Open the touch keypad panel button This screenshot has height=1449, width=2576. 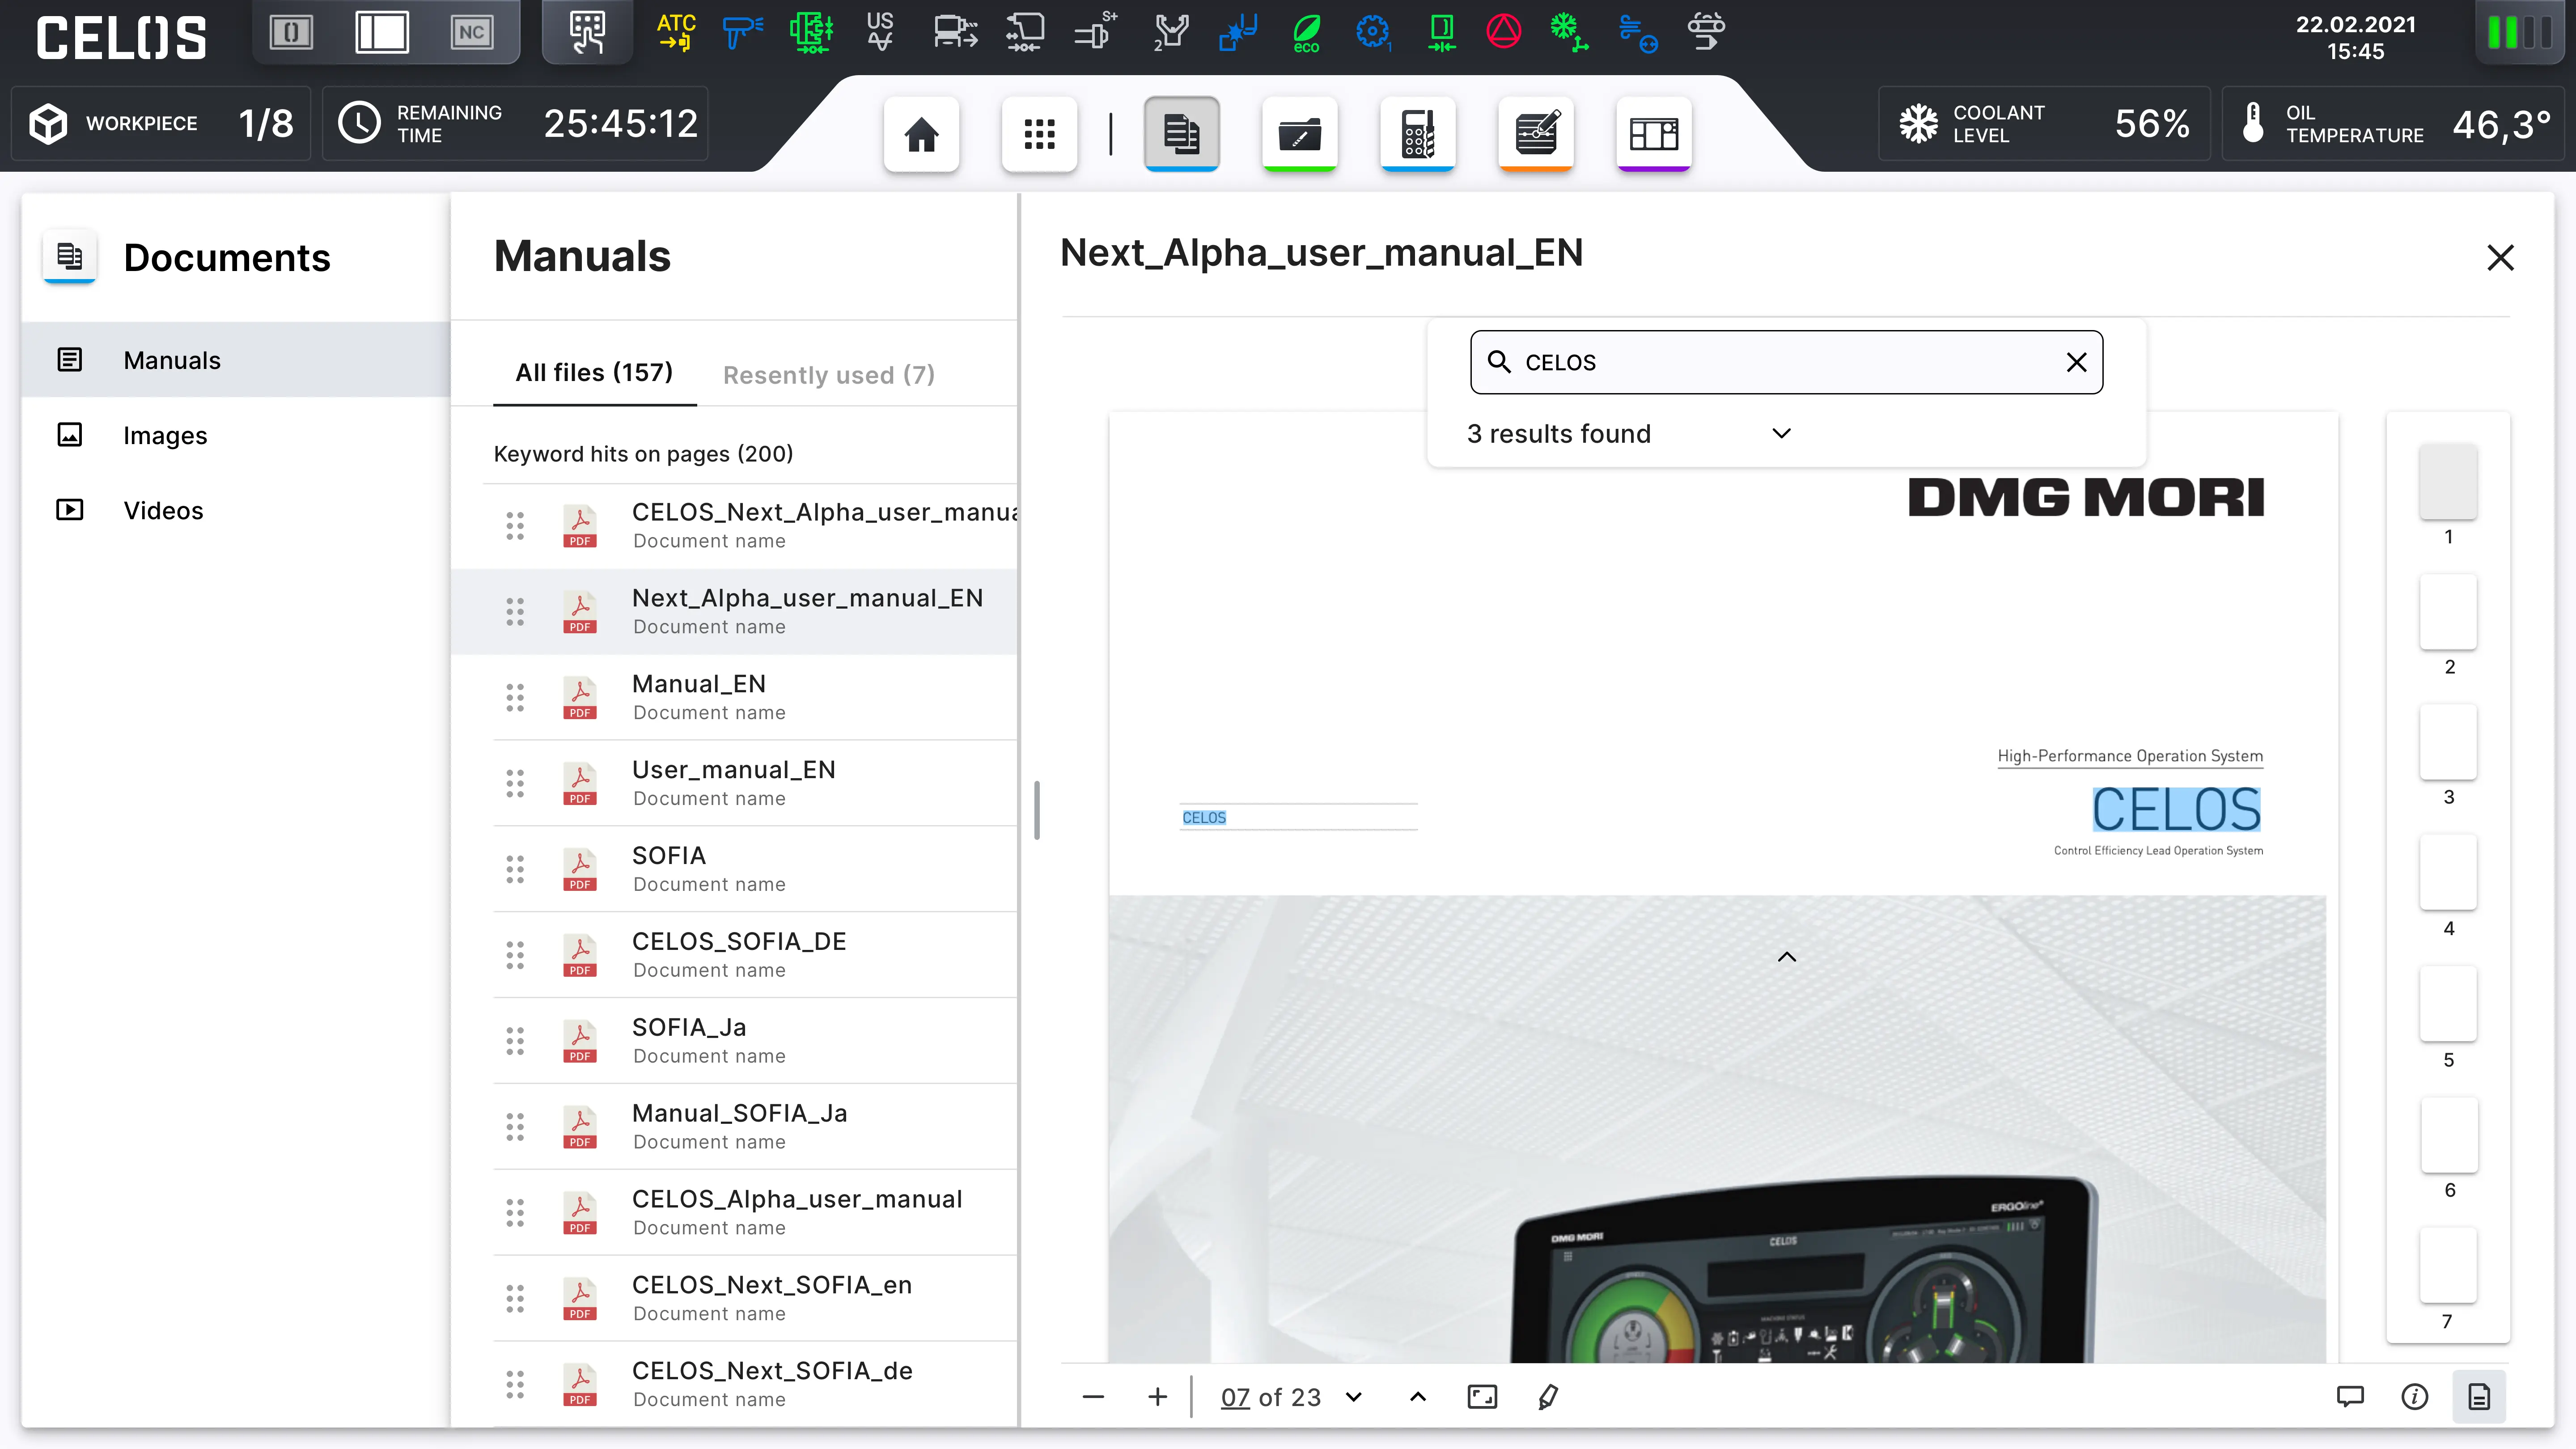tap(587, 32)
